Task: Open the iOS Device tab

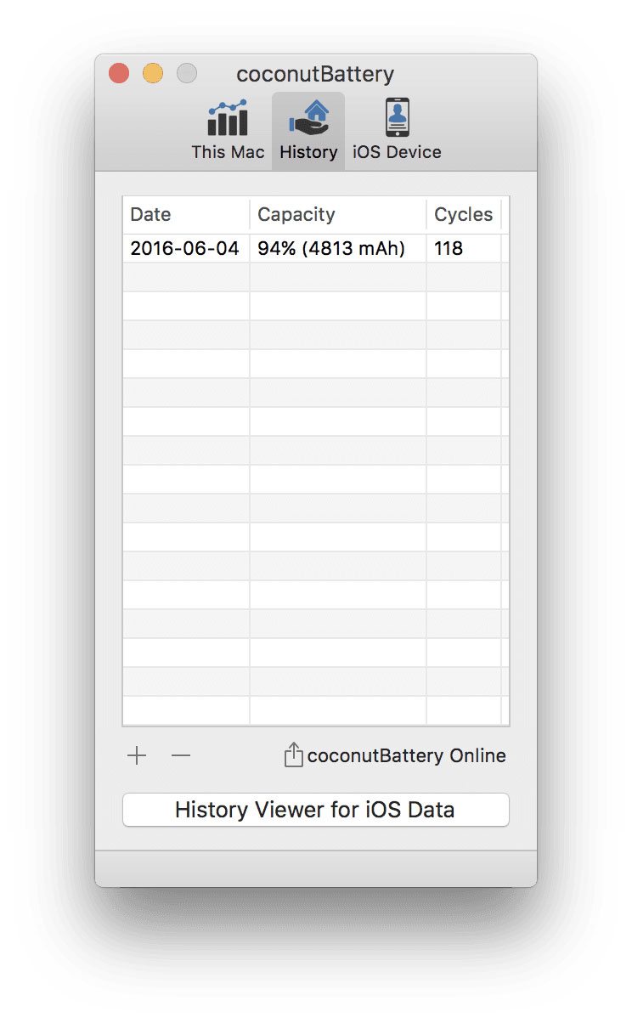Action: click(x=397, y=131)
